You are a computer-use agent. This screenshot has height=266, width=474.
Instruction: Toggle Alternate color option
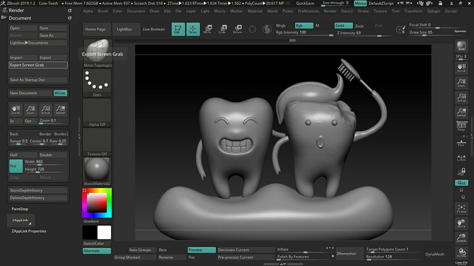[97, 251]
